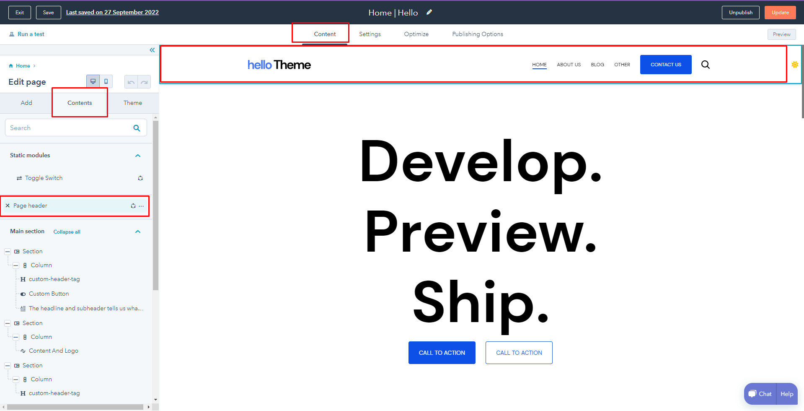Collapse the Static modules group
This screenshot has width=804, height=411.
point(138,156)
